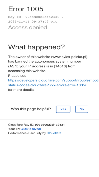Image resolution: width=99 pixels, height=177 pixels.
Task: Open the Cloudflare link in the footer
Action: 54,133
